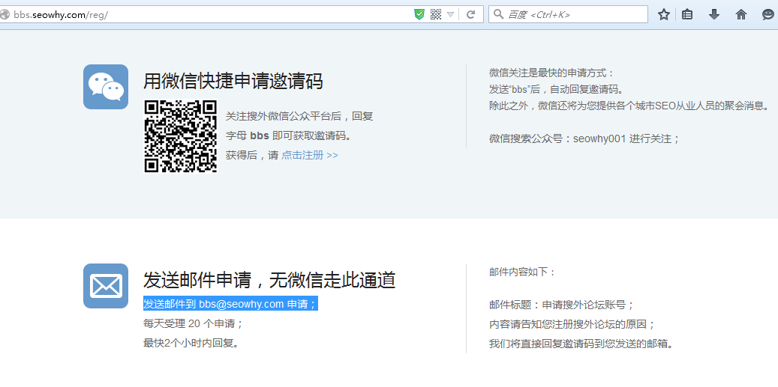Click the QR code icon in address bar
Screen dimensions: 778x387
436,14
